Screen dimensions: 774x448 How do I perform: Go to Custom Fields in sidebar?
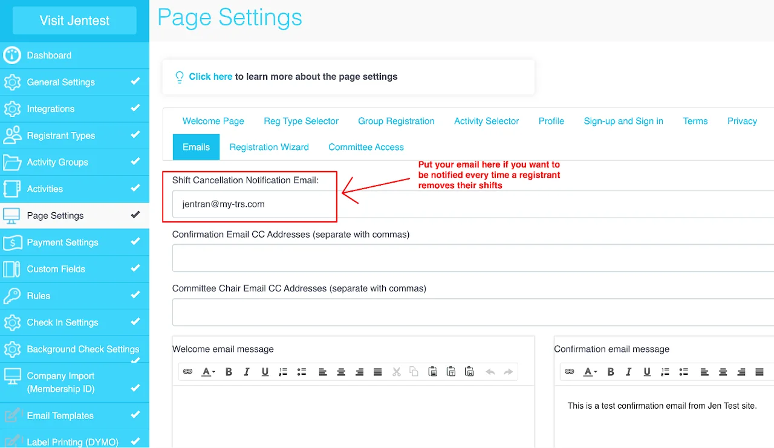[x=74, y=269]
